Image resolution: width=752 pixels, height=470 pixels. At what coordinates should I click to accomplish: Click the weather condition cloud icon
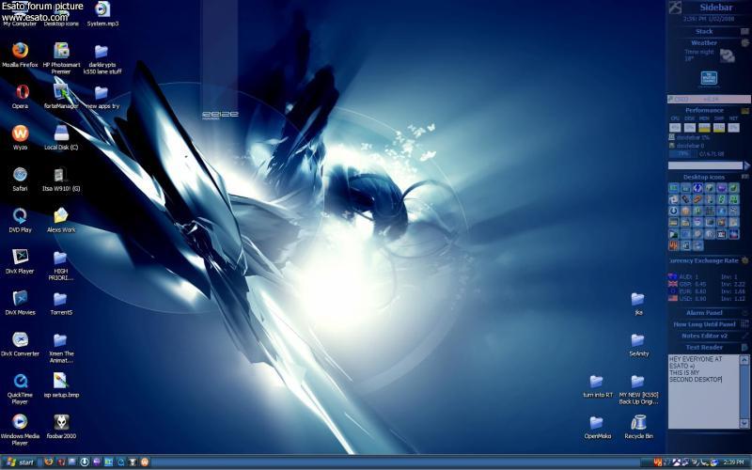(x=727, y=55)
